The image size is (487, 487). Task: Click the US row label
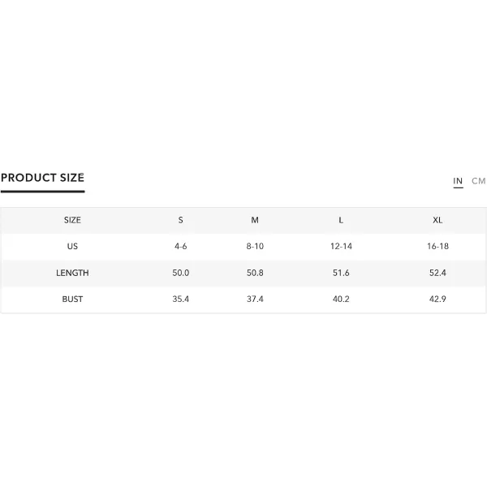click(72, 246)
